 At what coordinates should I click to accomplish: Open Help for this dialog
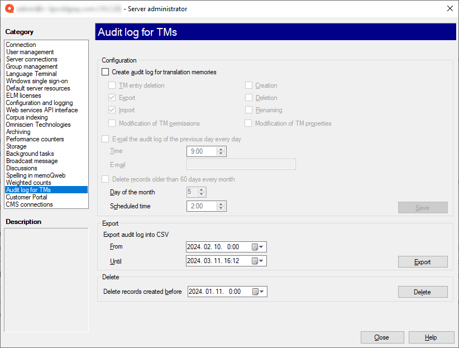[x=431, y=337]
